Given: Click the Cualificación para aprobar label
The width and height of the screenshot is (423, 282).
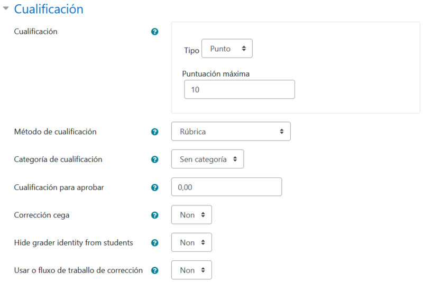Looking at the screenshot, I should (59, 187).
